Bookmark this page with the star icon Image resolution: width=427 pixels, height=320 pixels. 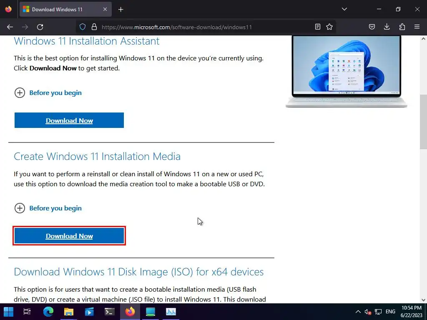point(329,27)
